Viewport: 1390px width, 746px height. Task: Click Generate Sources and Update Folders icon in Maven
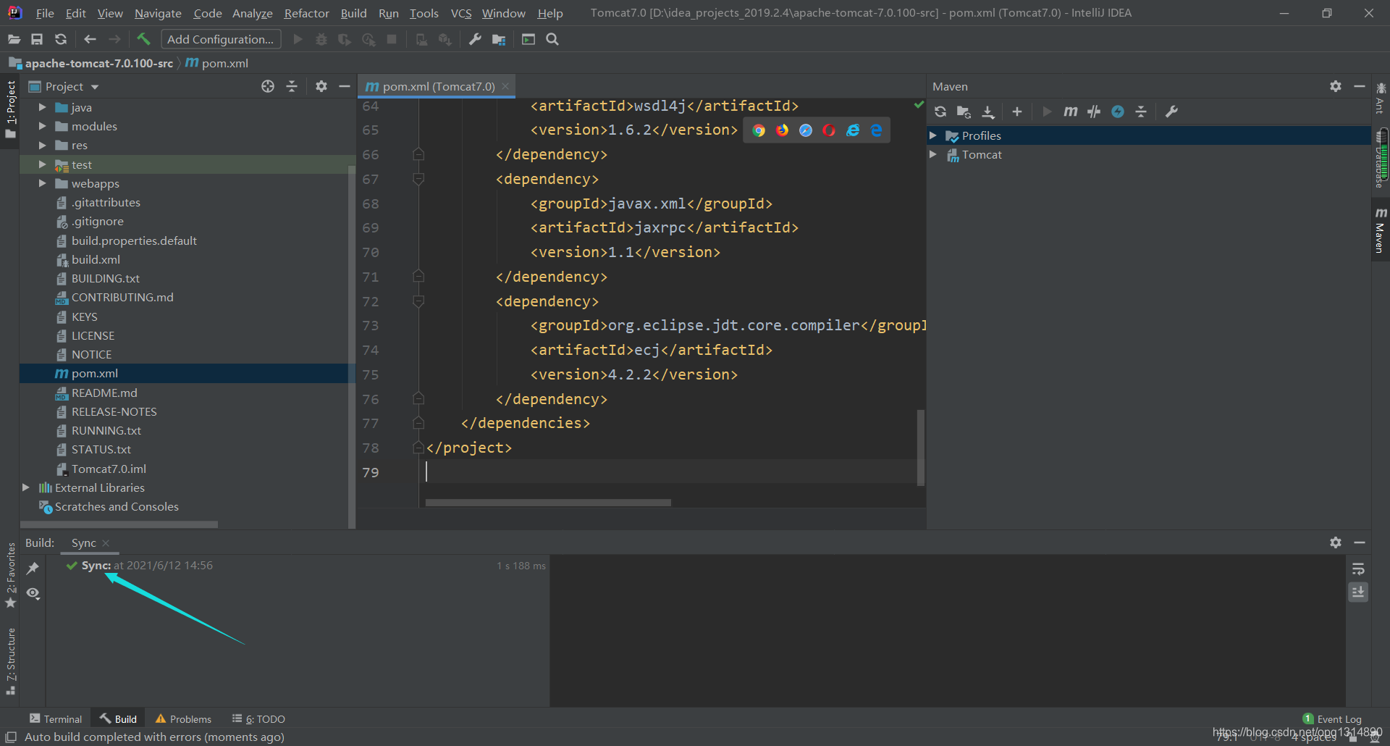point(964,112)
